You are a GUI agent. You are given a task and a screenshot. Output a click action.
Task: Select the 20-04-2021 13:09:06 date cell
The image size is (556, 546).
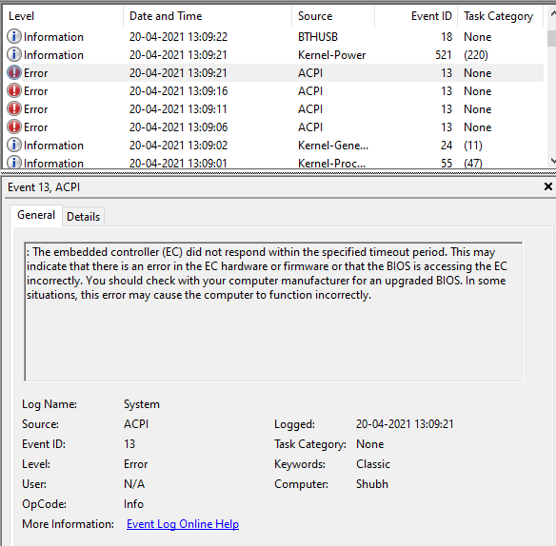[178, 127]
